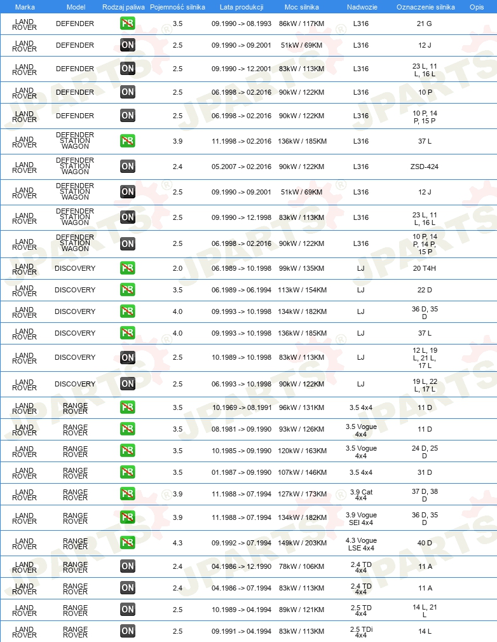This screenshot has width=497, height=642.
Task: Click the petrol icon in the Range Rover 4.3 row
Action: 127,543
